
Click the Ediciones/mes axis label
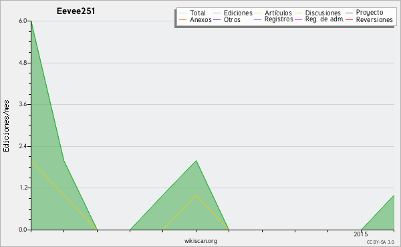6,126
